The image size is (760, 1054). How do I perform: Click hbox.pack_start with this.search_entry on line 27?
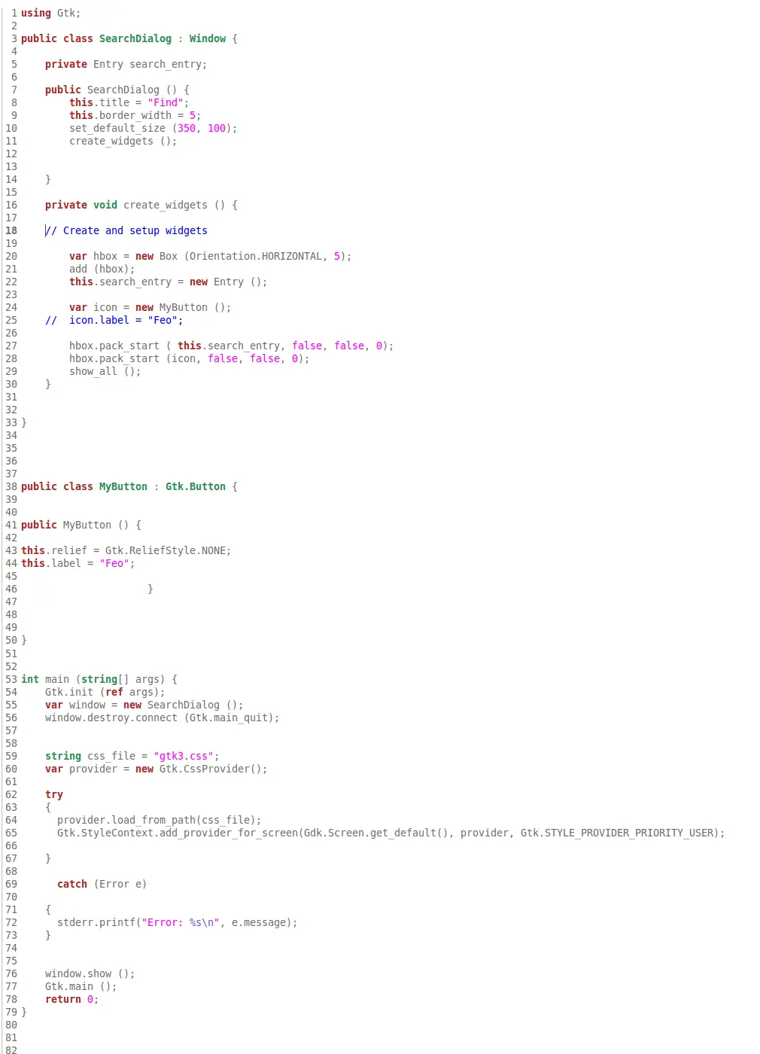[232, 346]
